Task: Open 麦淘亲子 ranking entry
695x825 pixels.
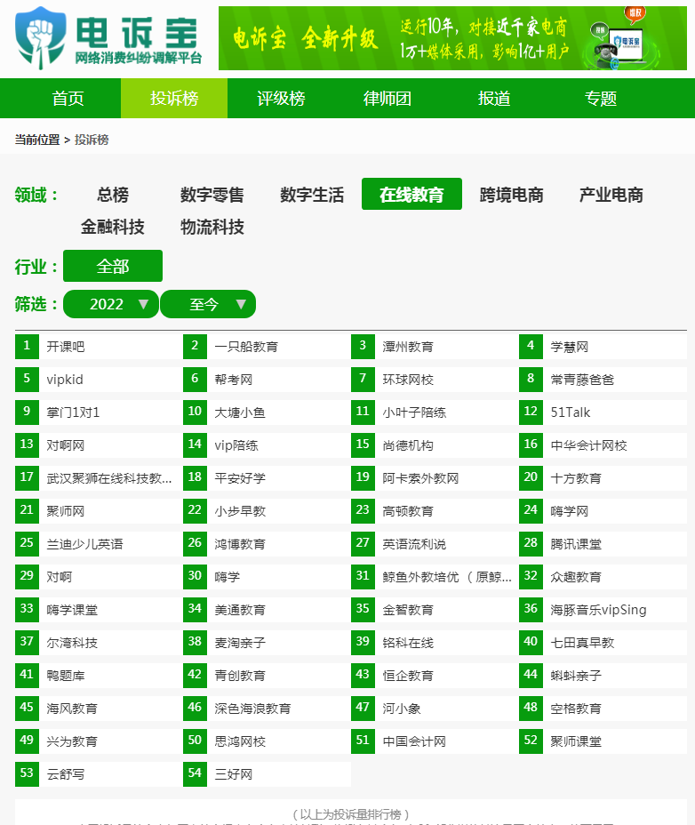Action: tap(267, 643)
